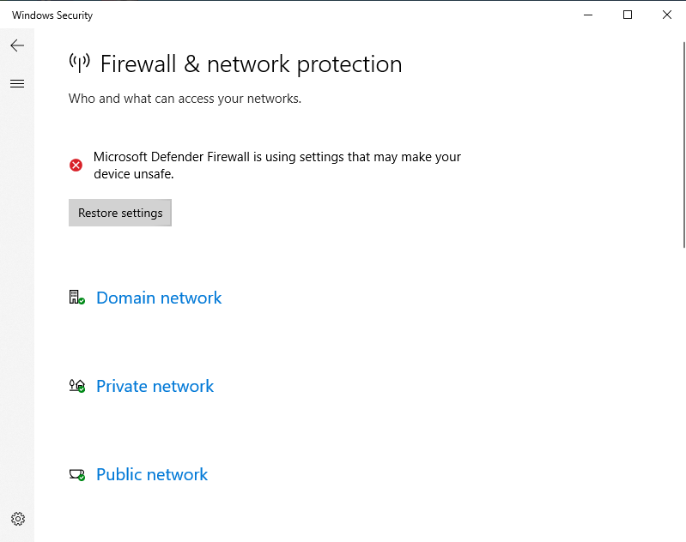Click the Defender Firewall unsafe warning message
Image resolution: width=686 pixels, height=542 pixels.
point(276,166)
